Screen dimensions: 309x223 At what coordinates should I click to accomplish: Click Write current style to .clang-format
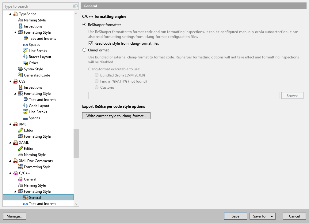tap(116, 116)
